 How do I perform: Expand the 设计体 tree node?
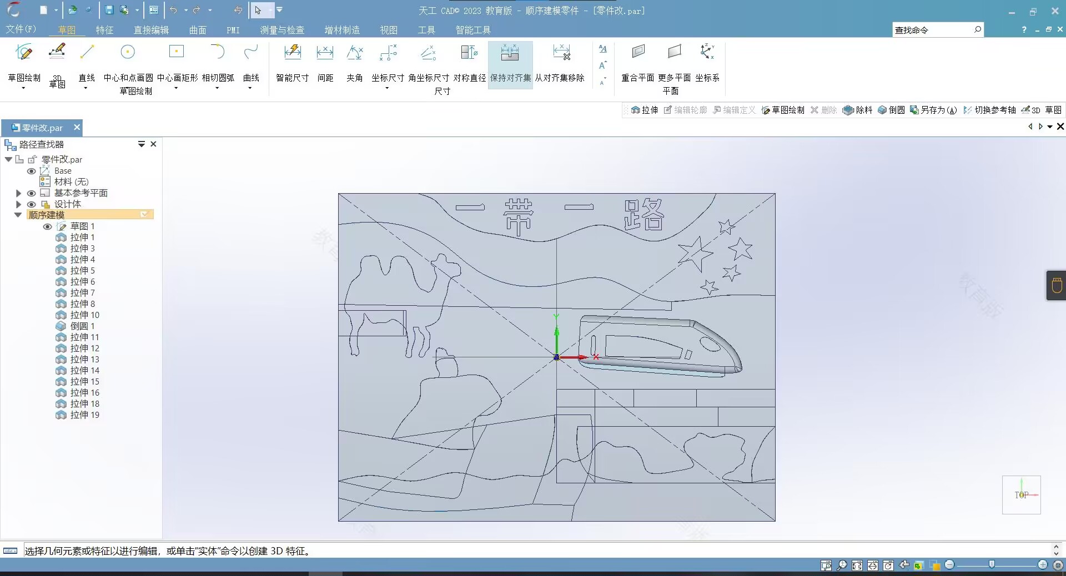[x=18, y=204]
